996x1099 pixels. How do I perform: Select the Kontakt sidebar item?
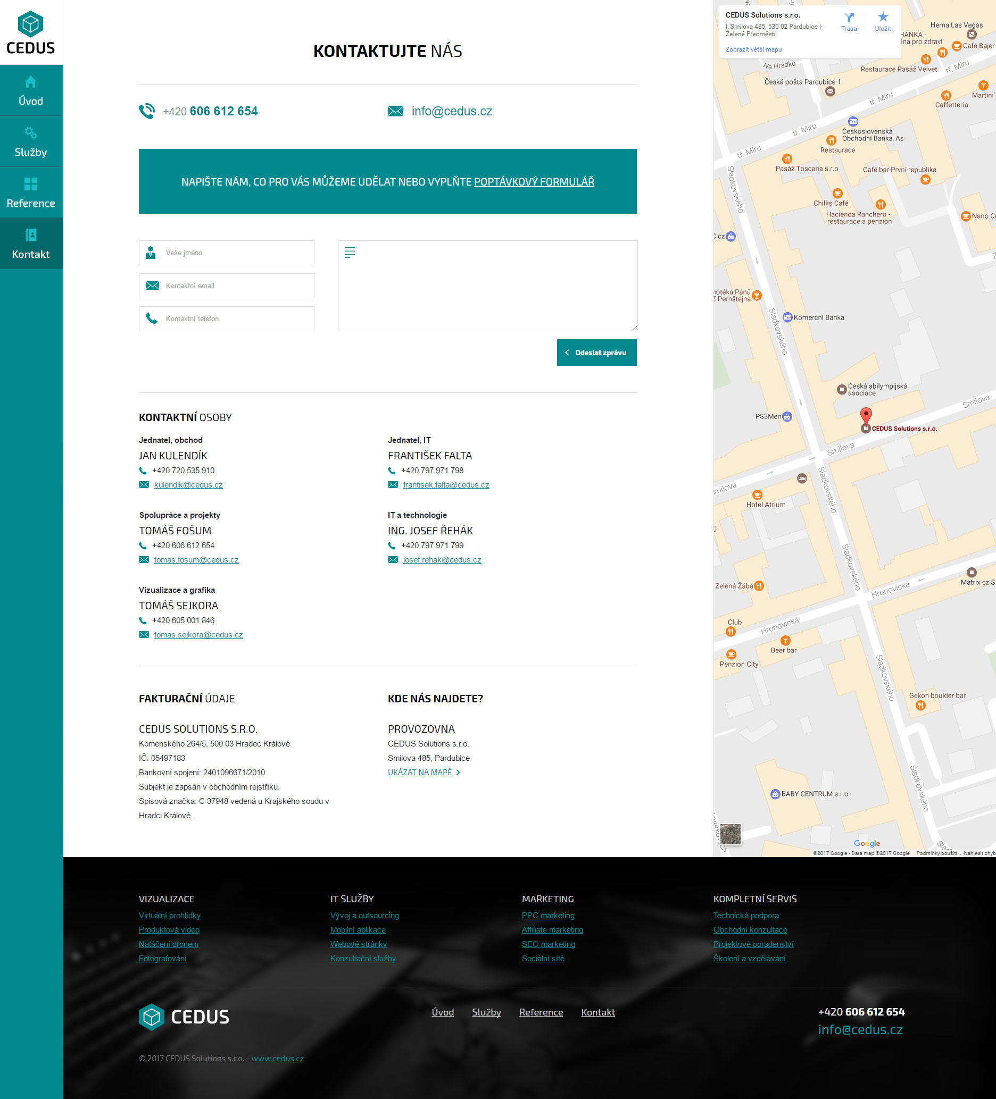point(31,244)
